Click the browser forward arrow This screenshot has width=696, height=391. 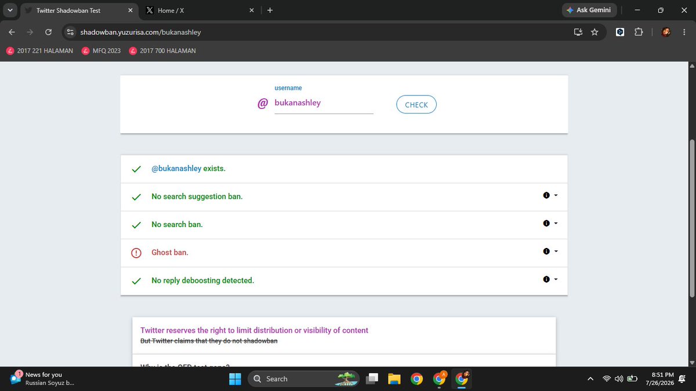point(30,32)
